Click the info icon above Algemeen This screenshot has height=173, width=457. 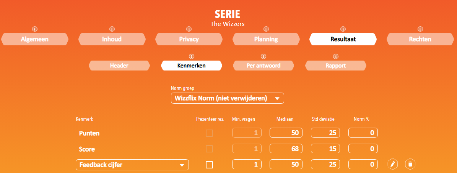point(35,29)
